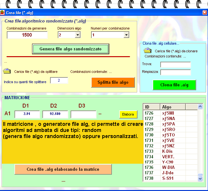The image size is (208, 191).
Task: Click the Indica su quanti file splittare label
Action: click(x=25, y=82)
